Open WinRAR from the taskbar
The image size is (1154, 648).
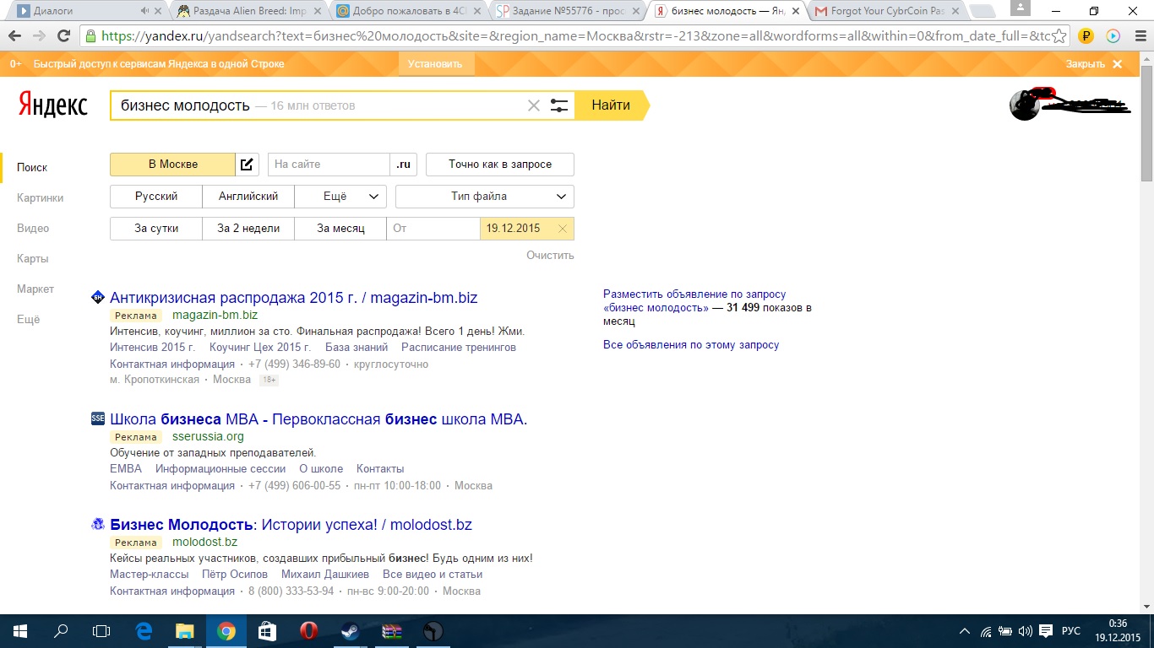click(x=391, y=631)
